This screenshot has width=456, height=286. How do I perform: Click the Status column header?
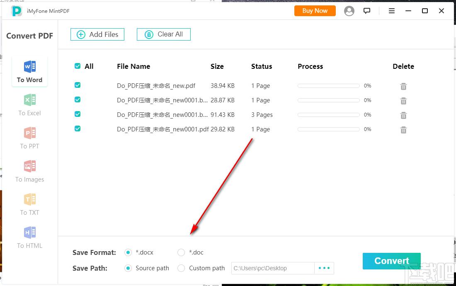point(262,66)
